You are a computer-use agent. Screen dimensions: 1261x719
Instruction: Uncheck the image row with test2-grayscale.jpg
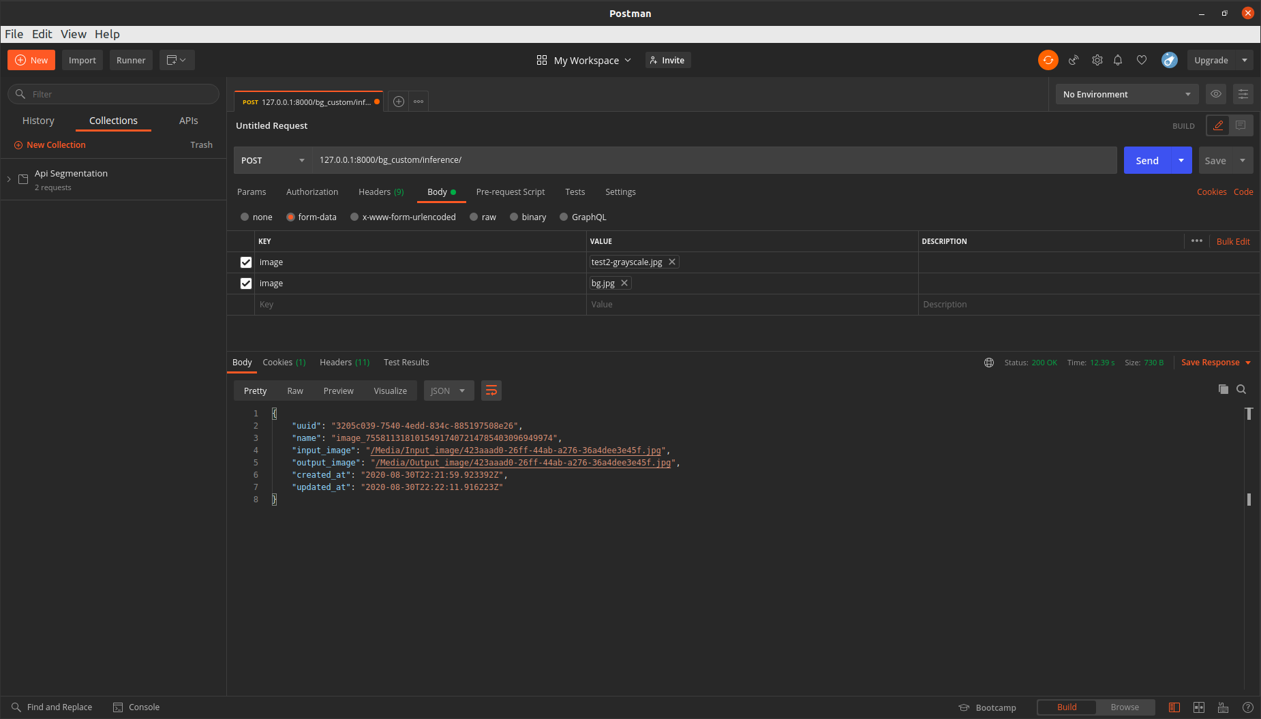(x=246, y=262)
